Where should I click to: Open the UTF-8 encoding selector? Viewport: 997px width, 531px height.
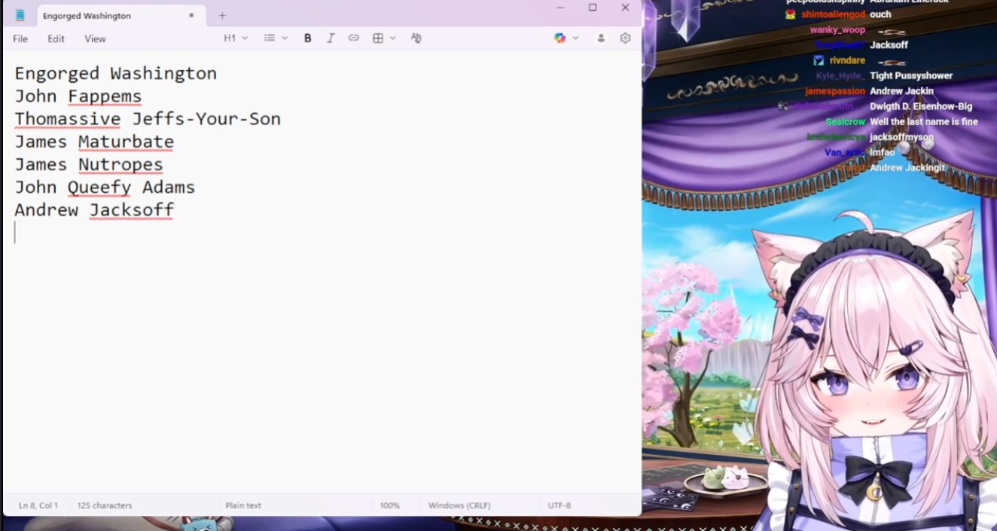[x=559, y=505]
